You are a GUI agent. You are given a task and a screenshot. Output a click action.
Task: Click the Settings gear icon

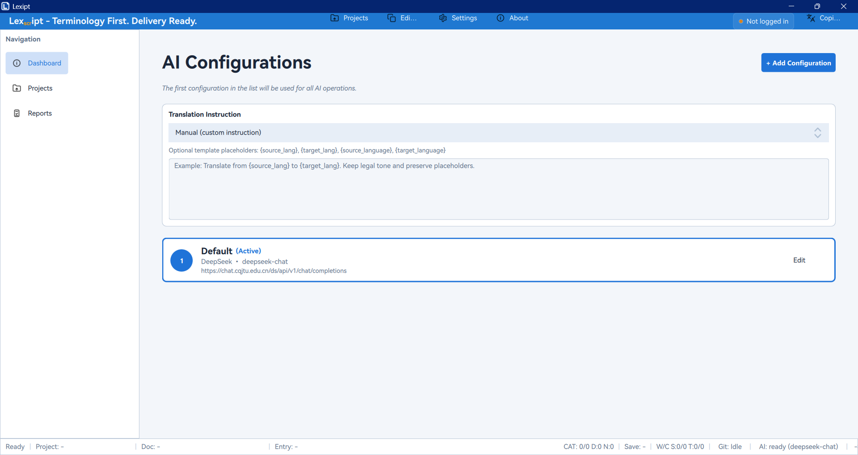(x=443, y=18)
